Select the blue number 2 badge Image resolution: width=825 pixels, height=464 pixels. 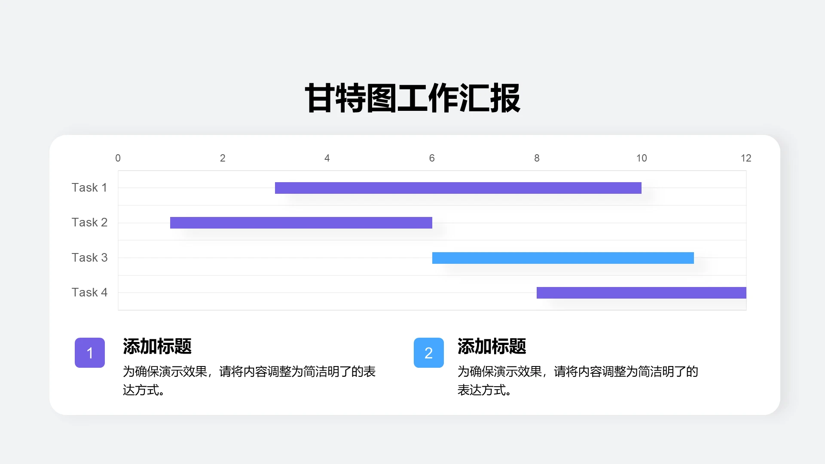(x=429, y=353)
